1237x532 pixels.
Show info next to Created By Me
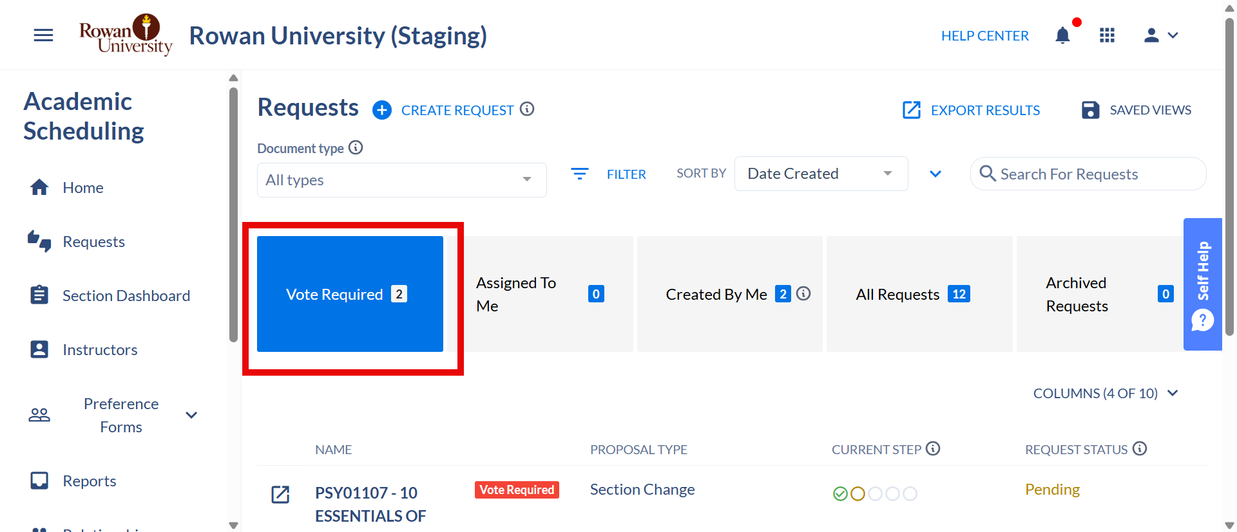[803, 293]
